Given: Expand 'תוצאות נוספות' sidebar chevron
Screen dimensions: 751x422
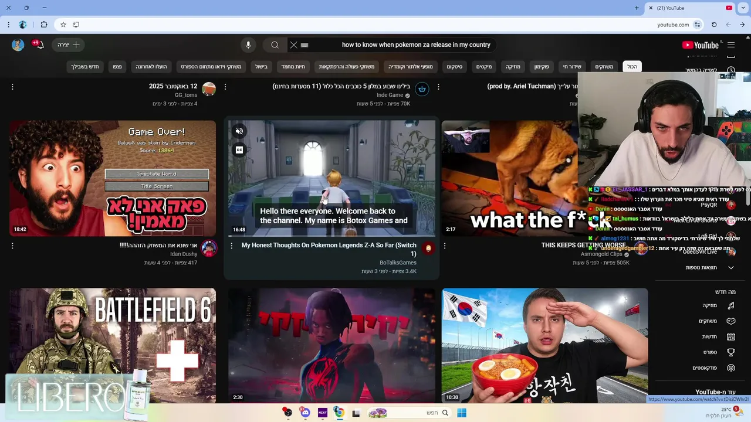Looking at the screenshot, I should point(731,268).
